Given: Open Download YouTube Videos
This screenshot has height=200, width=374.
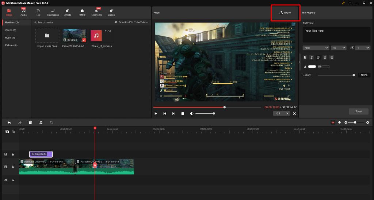Looking at the screenshot, I should click(x=131, y=22).
